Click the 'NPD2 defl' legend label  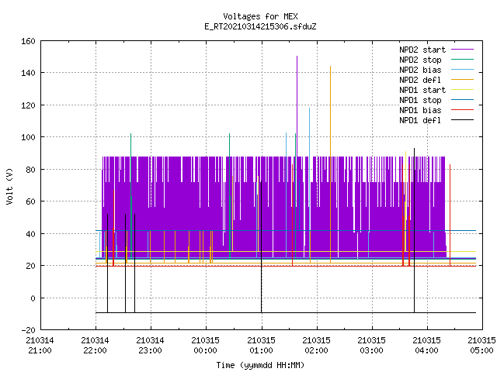[420, 80]
